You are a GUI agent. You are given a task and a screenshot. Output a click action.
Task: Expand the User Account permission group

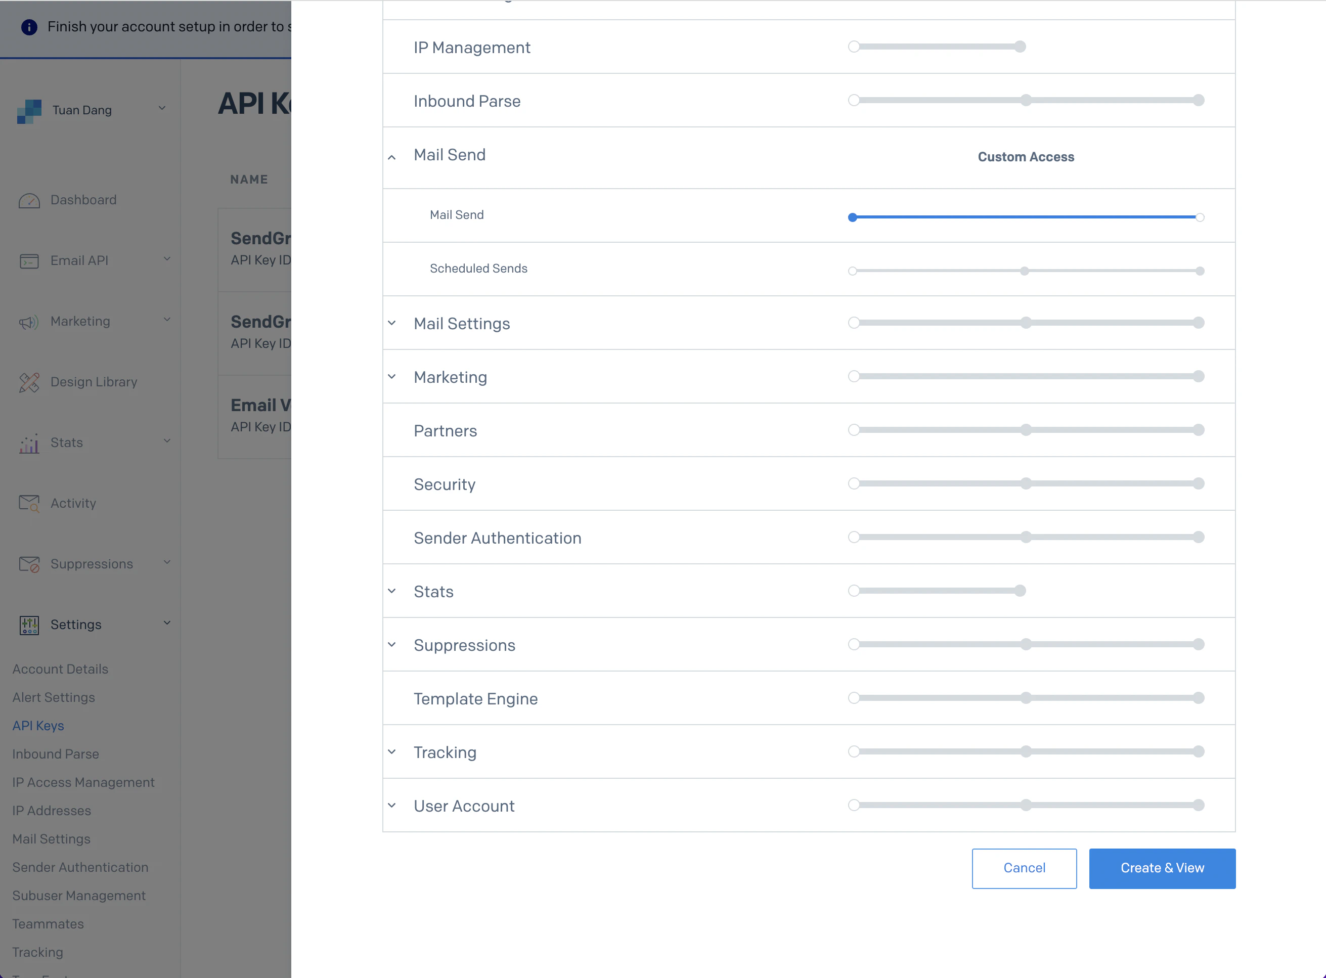coord(392,805)
